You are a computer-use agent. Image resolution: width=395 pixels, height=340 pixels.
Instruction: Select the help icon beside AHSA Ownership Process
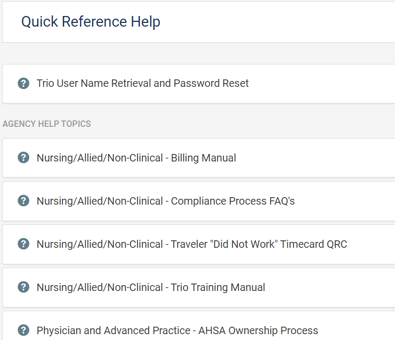pos(23,330)
